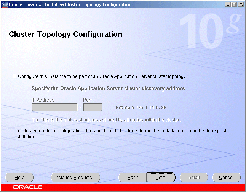Screen dimensions: 246x192
Task: Open the Help button
Action: pyautogui.click(x=19, y=178)
